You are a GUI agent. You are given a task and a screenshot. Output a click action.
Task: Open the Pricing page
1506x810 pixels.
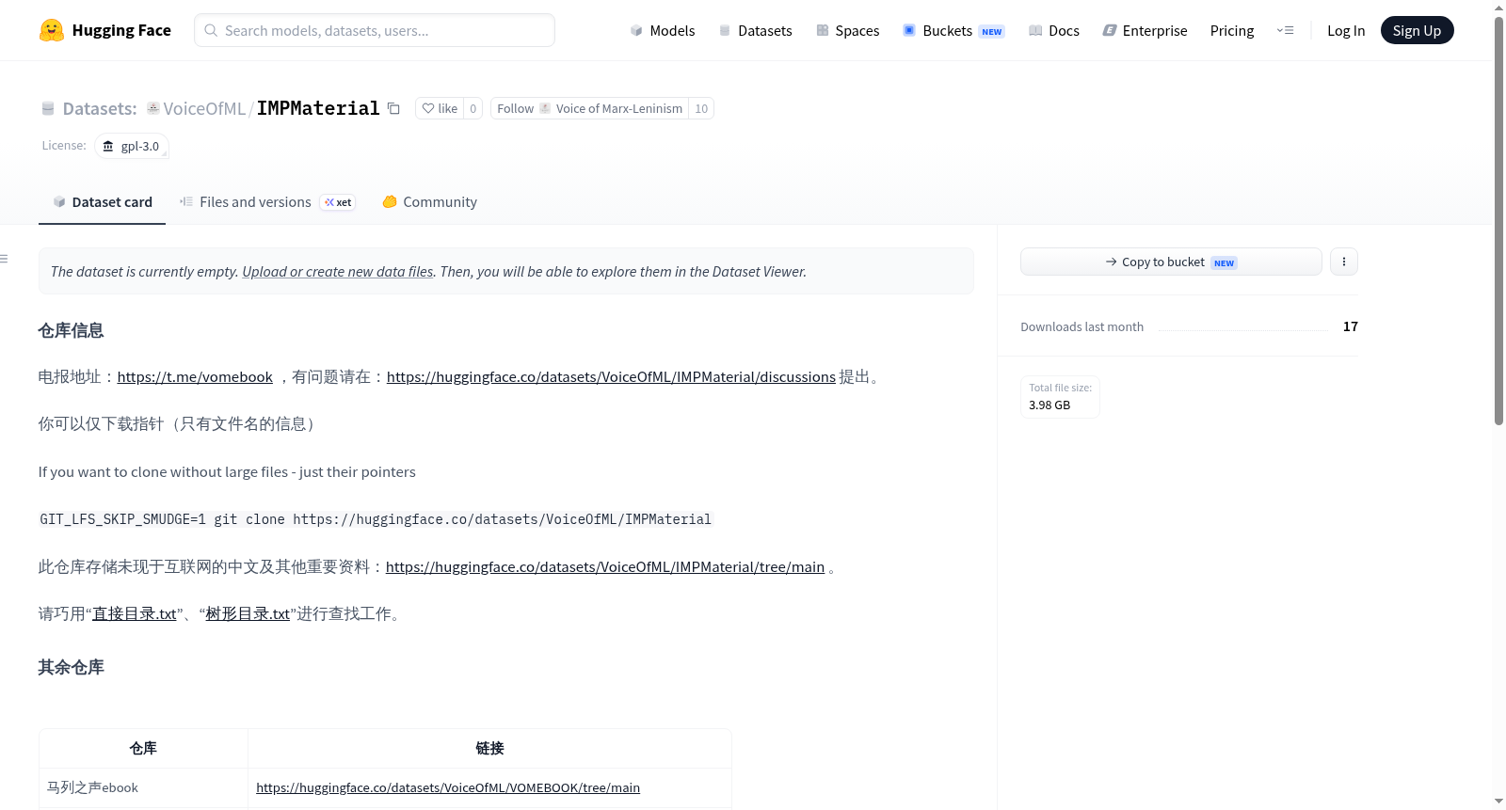coord(1232,30)
